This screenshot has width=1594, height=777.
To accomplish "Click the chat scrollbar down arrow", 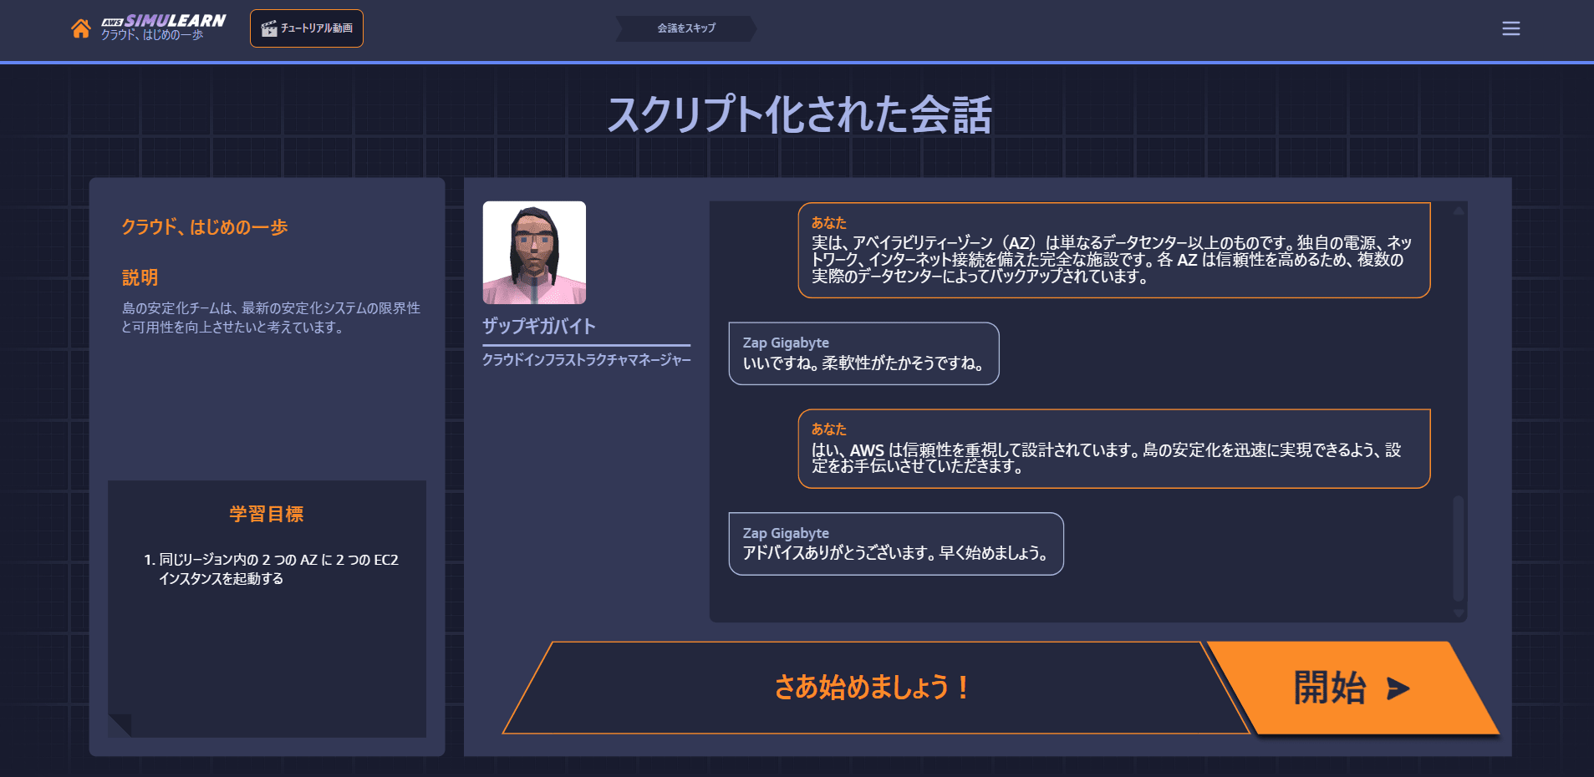I will pos(1459,613).
